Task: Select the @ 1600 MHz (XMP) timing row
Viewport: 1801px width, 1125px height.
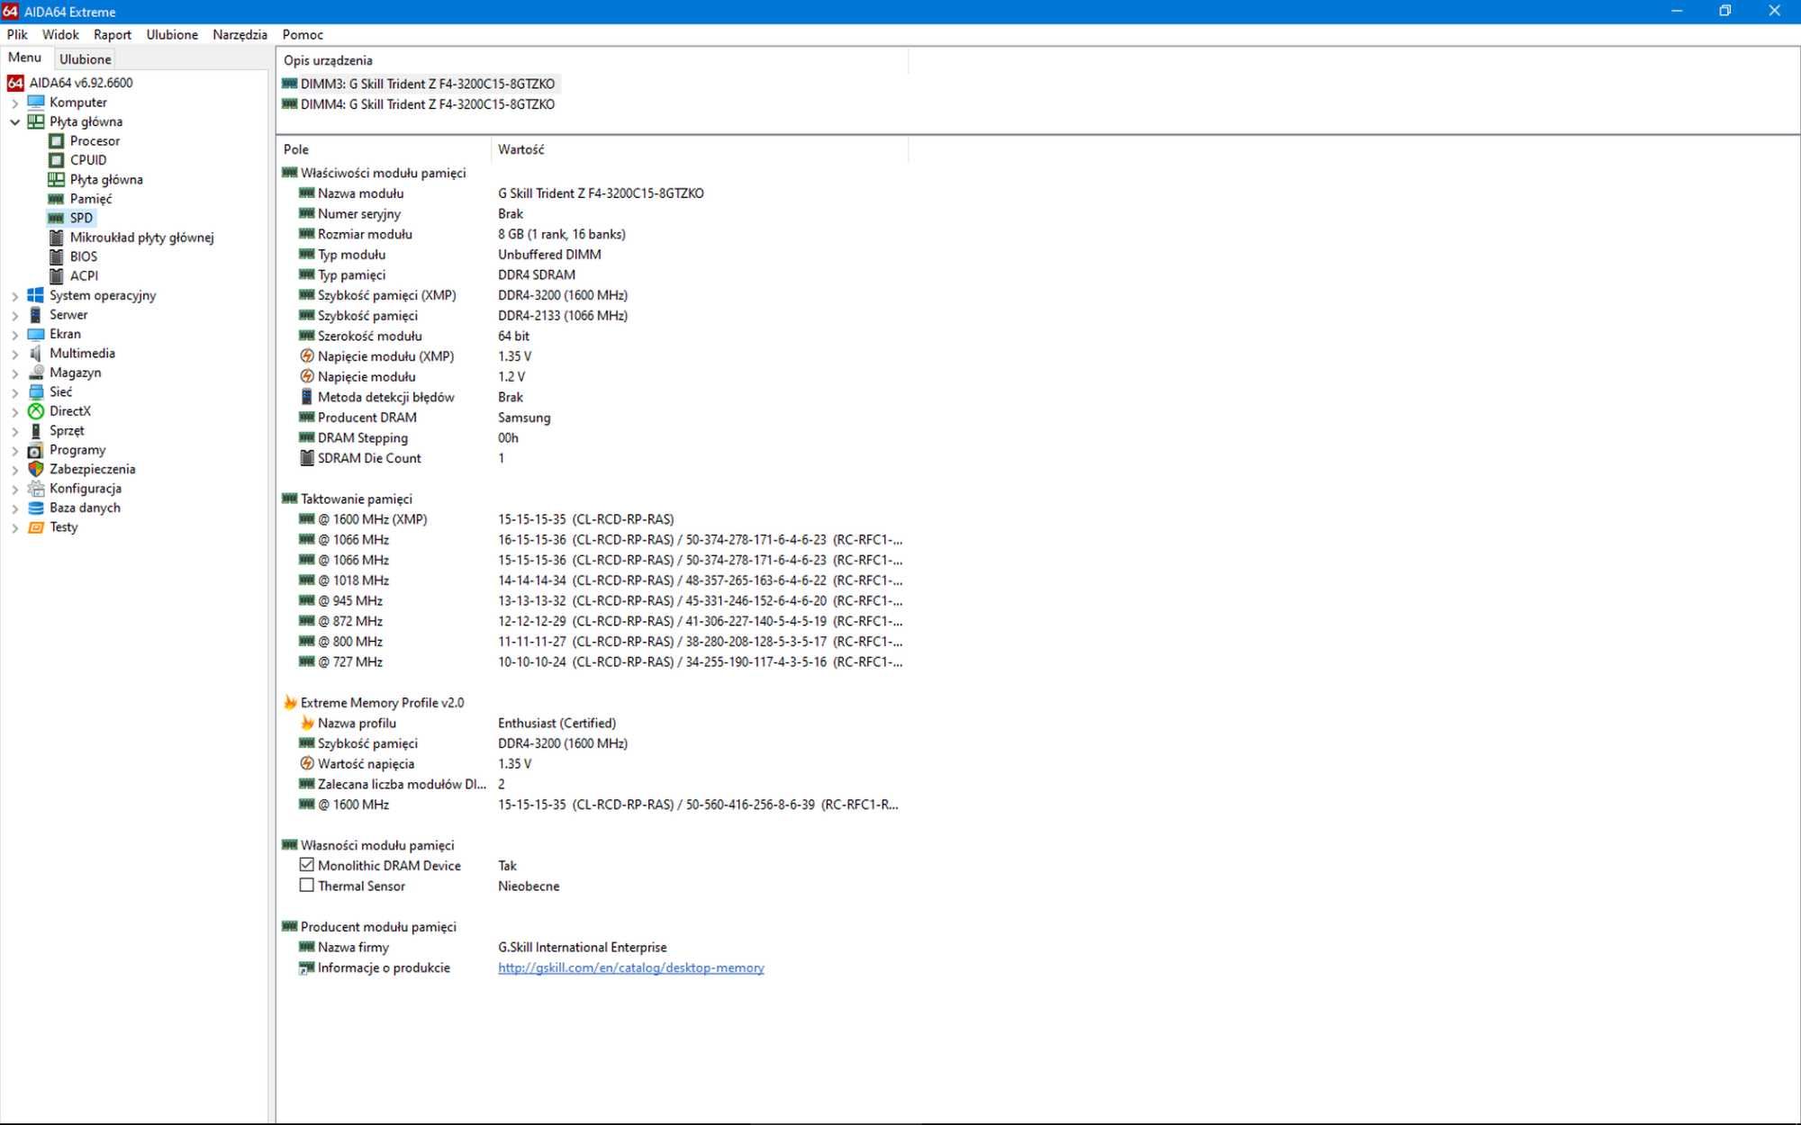Action: tap(594, 519)
